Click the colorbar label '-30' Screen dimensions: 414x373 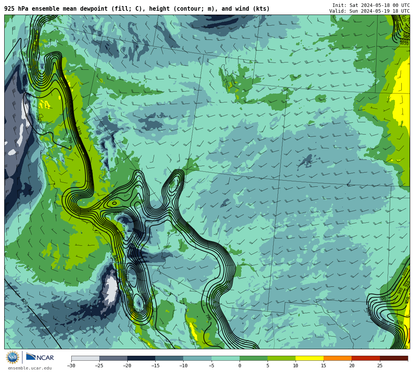[x=71, y=366]
